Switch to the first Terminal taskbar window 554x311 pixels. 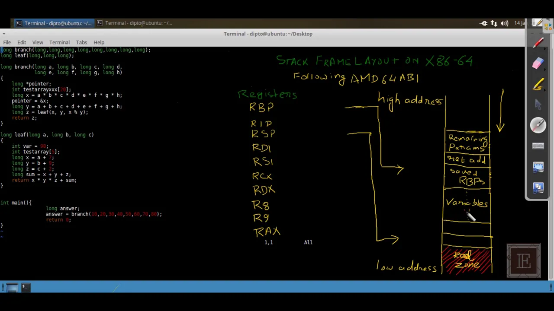pos(53,23)
